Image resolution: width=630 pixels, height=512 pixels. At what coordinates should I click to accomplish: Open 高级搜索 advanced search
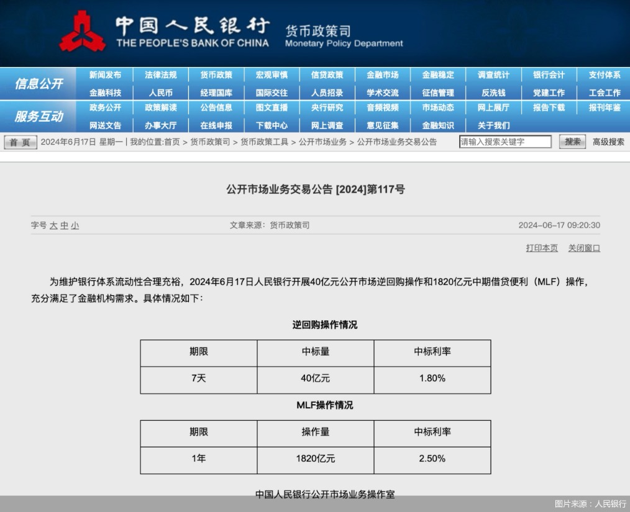coord(608,142)
